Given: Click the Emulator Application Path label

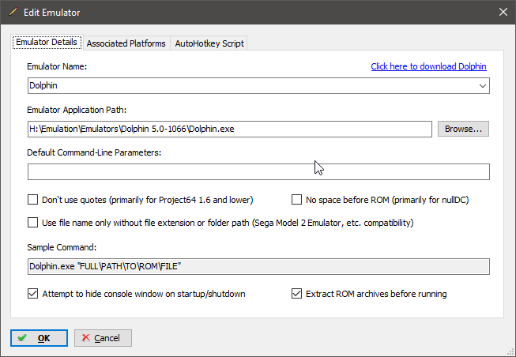Looking at the screenshot, I should tap(77, 110).
